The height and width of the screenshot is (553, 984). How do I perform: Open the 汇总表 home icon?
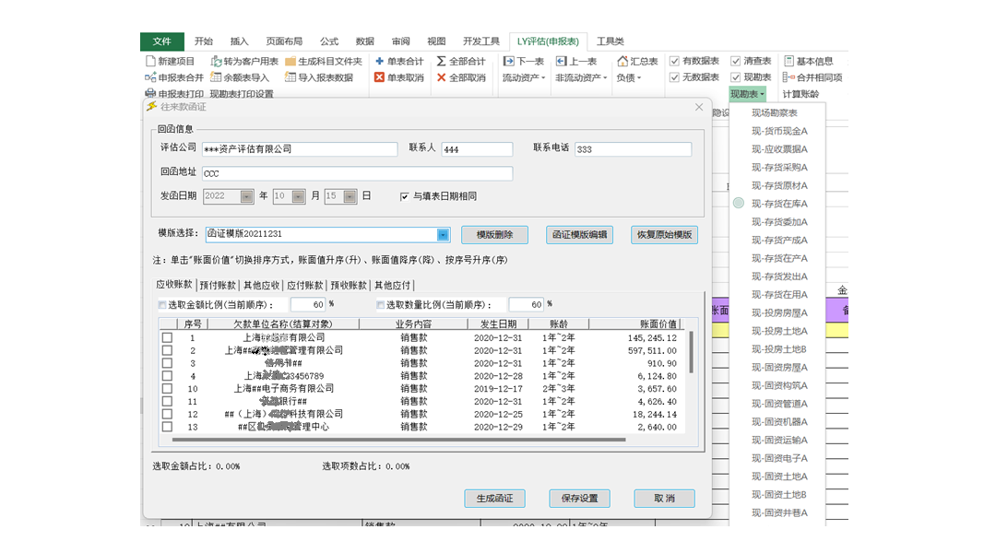(622, 62)
